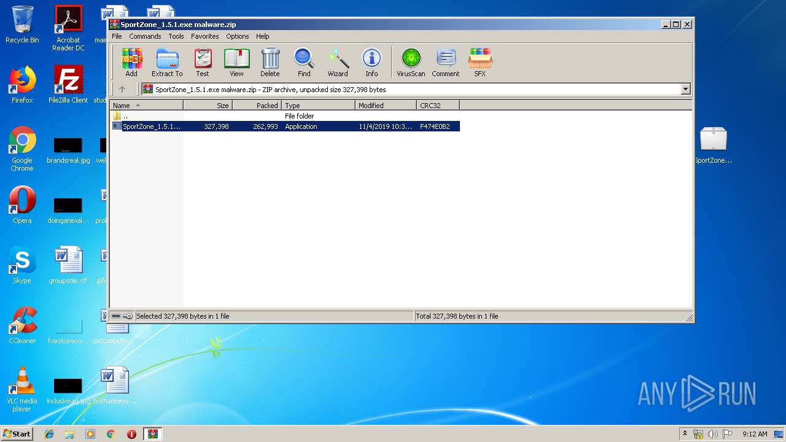Open FileZilla Client desktop icon
The width and height of the screenshot is (786, 442).
68,85
